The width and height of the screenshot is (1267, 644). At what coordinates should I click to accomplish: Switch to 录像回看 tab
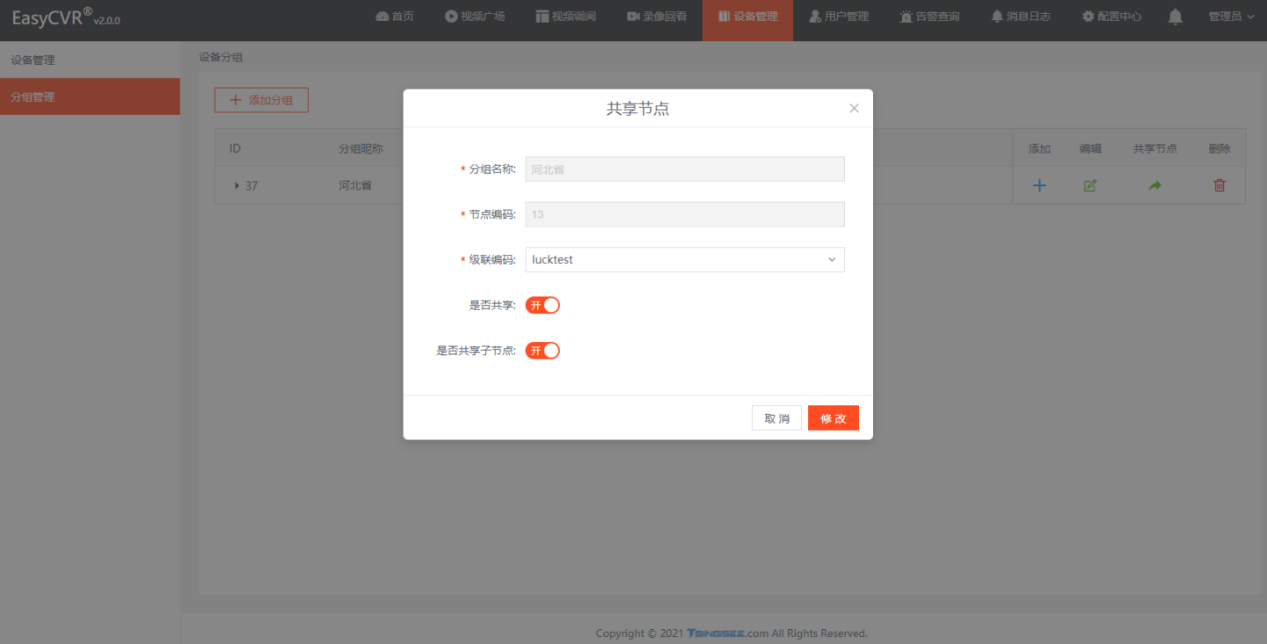tap(658, 17)
